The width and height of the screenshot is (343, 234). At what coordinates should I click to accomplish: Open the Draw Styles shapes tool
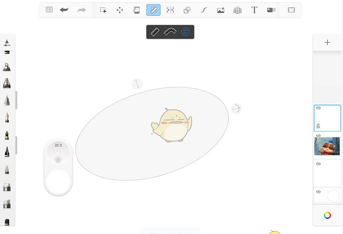187,10
